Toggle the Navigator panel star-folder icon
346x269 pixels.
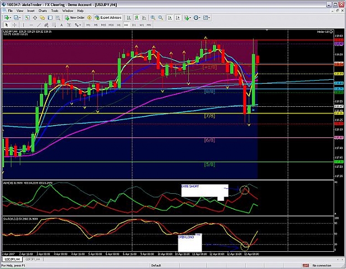tap(43, 18)
